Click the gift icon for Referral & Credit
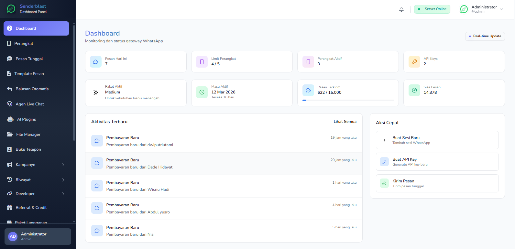The width and height of the screenshot is (515, 249). [x=10, y=208]
